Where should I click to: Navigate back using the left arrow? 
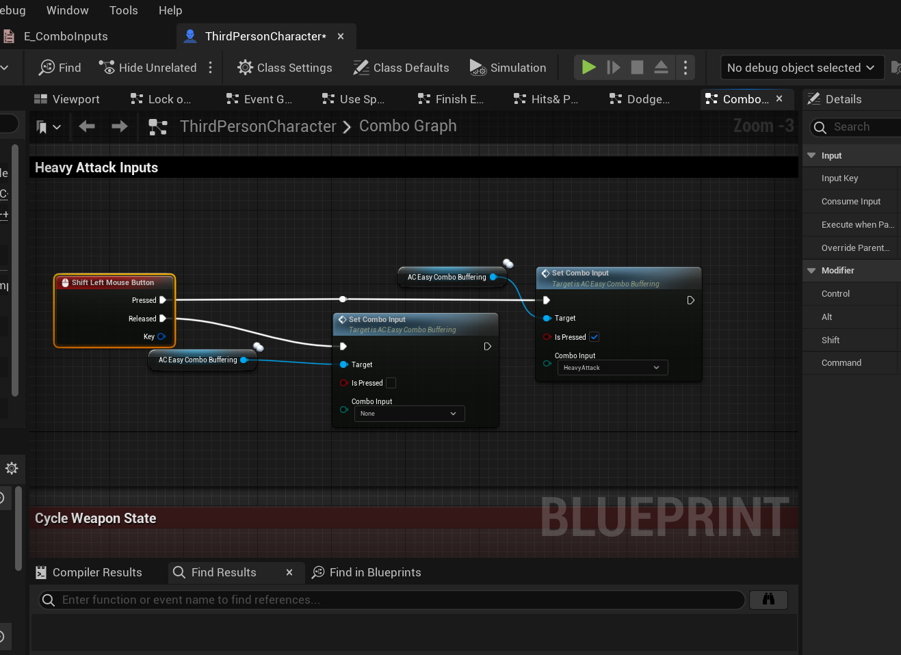[x=86, y=126]
